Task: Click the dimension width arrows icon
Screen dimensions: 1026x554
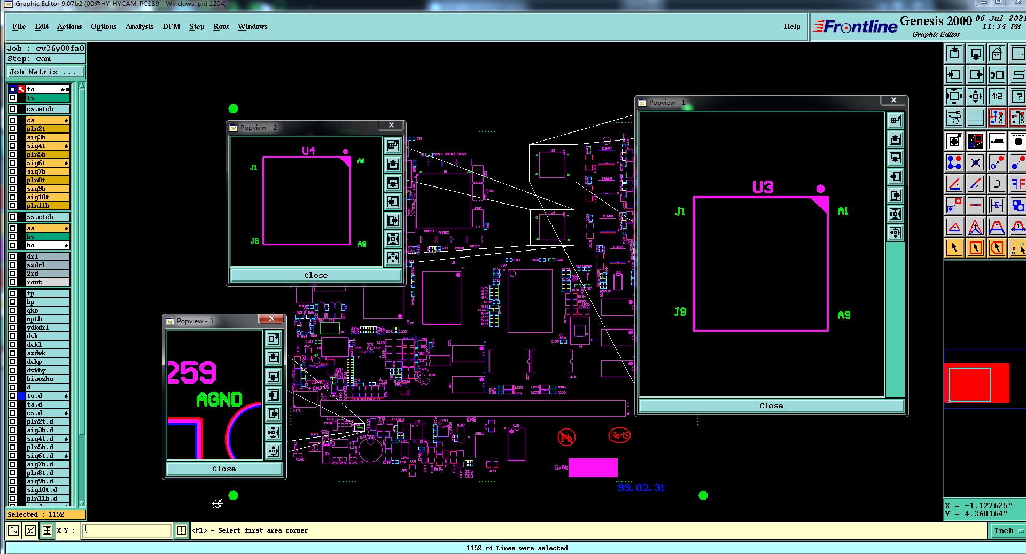Action: point(997,205)
